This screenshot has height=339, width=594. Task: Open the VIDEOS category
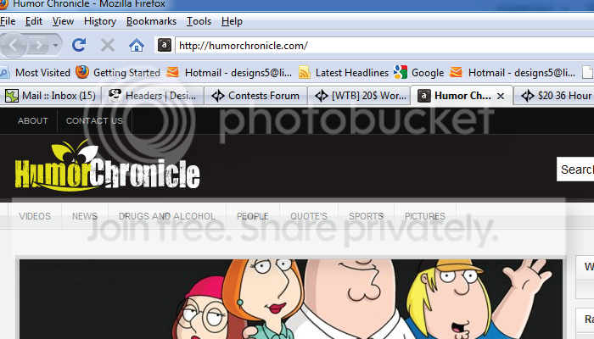point(35,216)
